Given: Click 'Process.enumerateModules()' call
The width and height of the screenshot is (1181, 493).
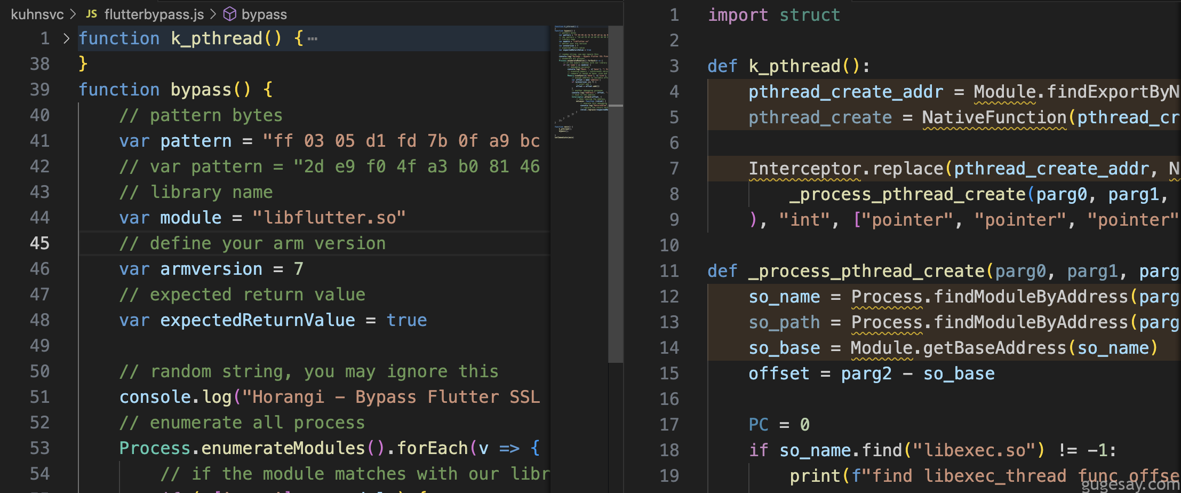Looking at the screenshot, I should [x=252, y=448].
